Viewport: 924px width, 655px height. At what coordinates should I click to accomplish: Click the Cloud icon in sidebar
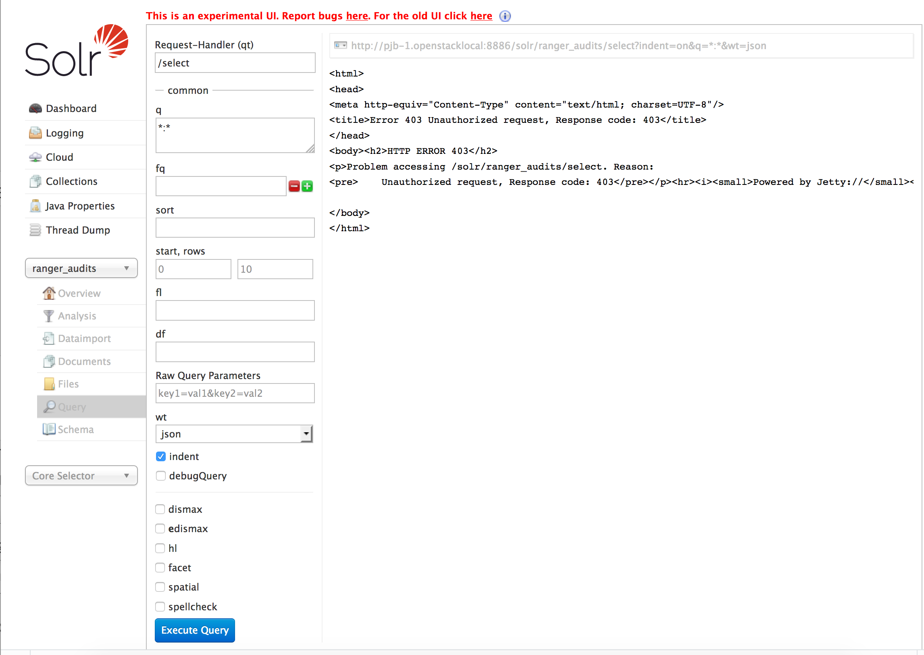point(35,157)
